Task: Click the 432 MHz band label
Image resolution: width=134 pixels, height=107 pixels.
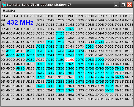Action: pos(20,22)
